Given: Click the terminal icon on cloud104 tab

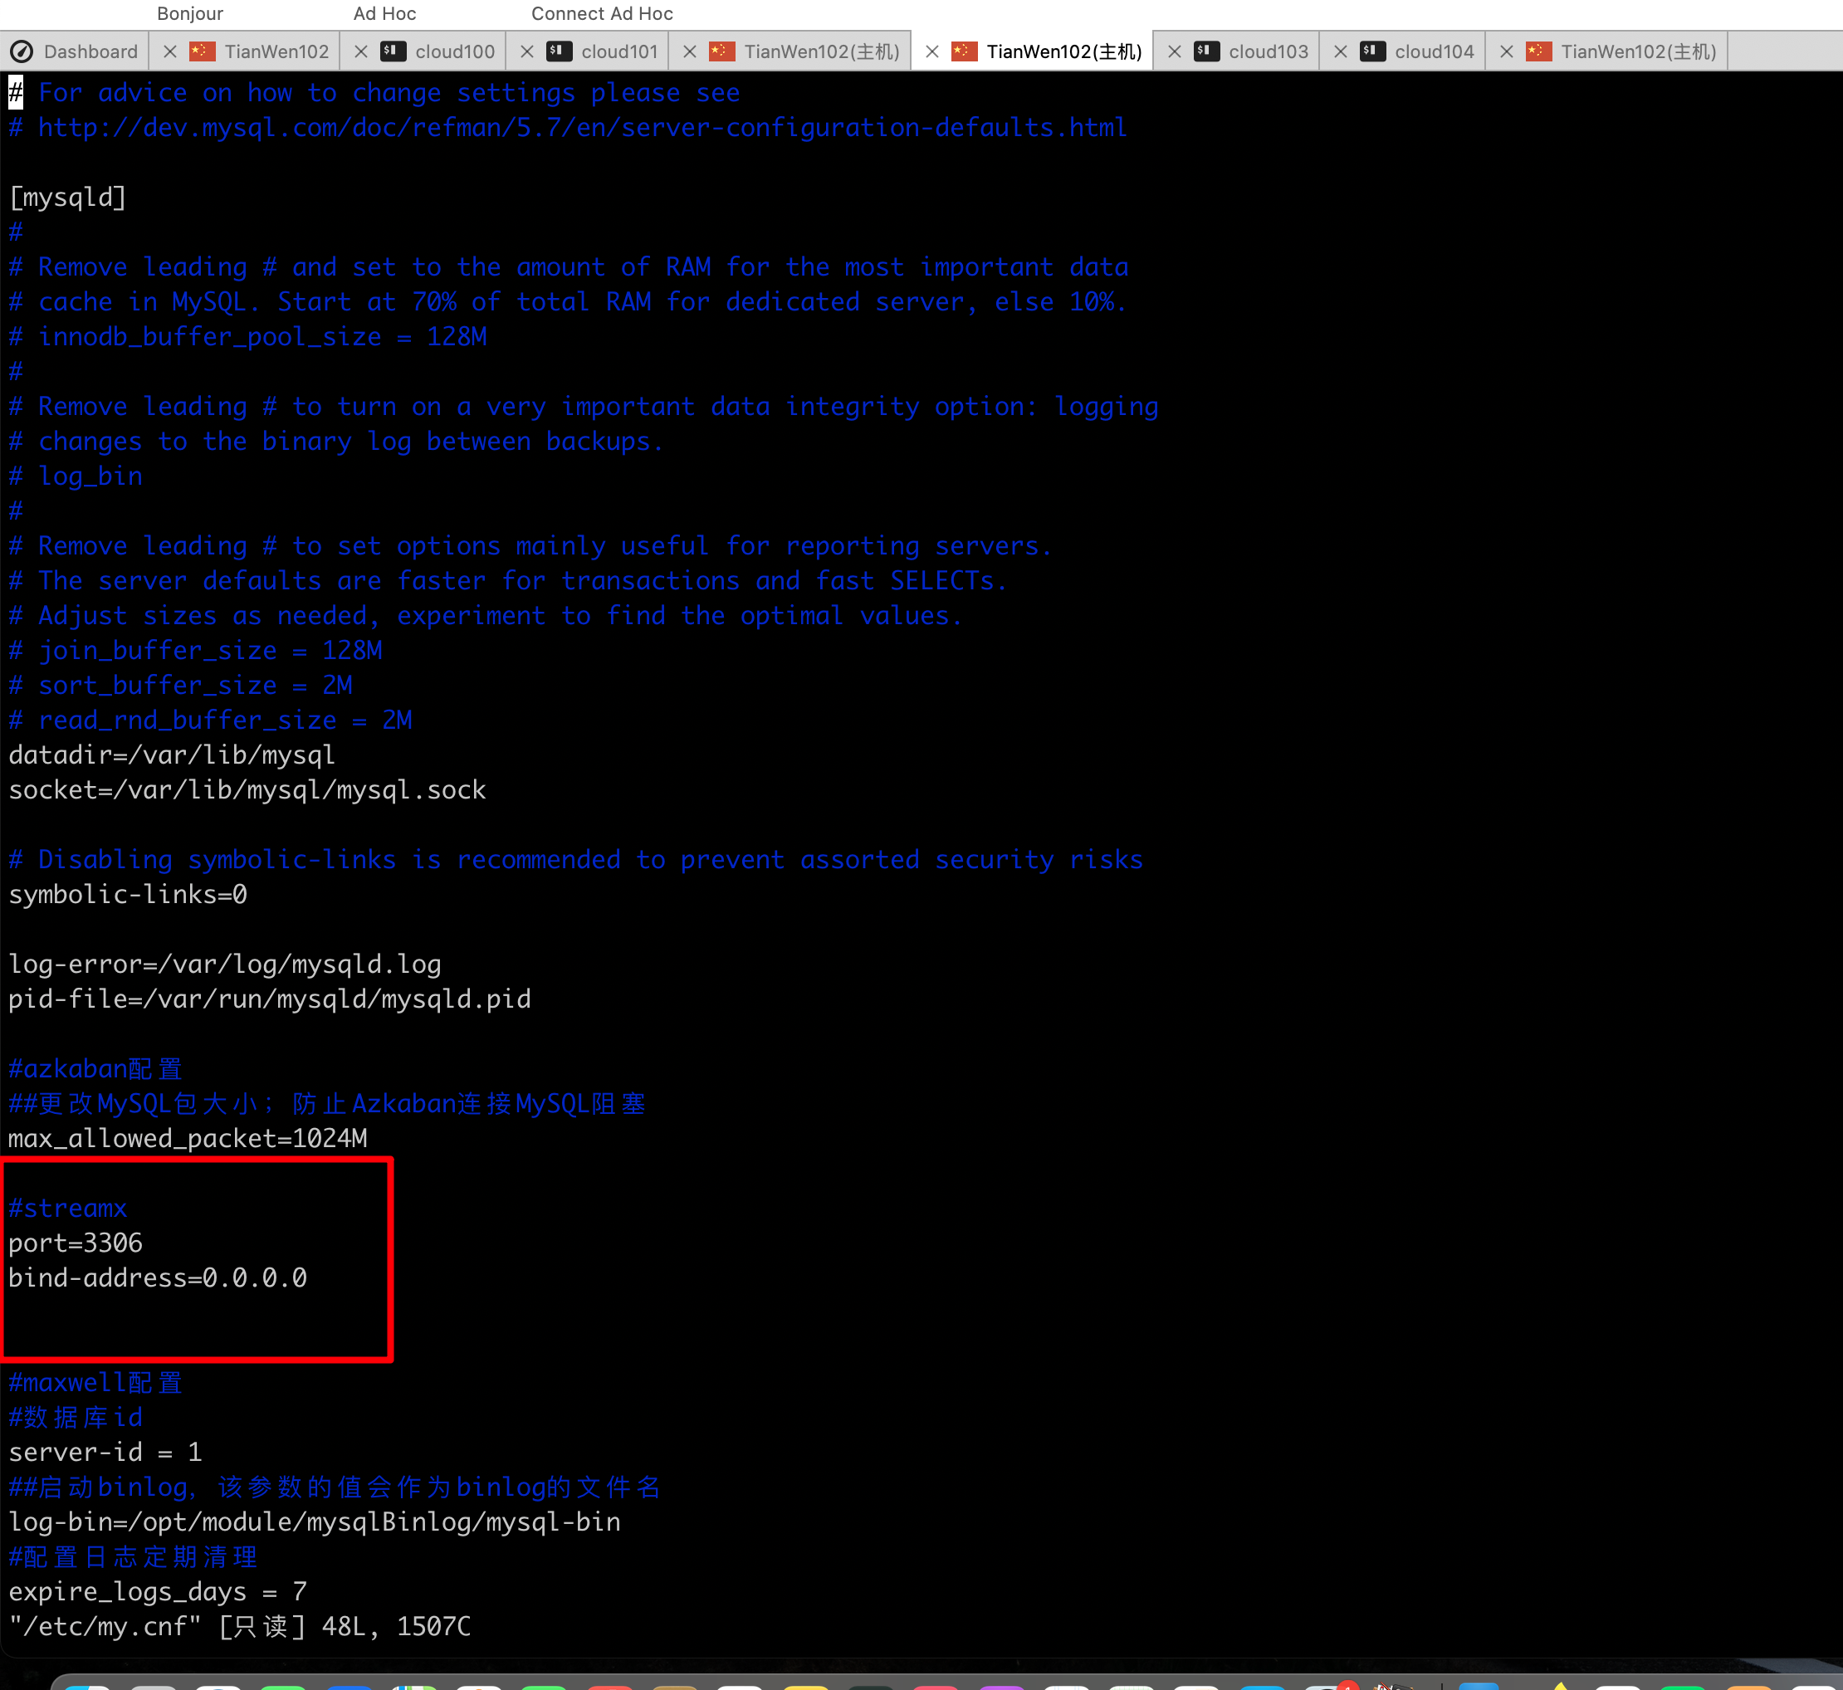Looking at the screenshot, I should (x=1372, y=51).
